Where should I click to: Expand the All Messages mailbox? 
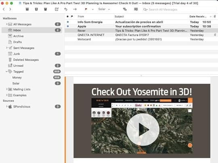[6, 24]
